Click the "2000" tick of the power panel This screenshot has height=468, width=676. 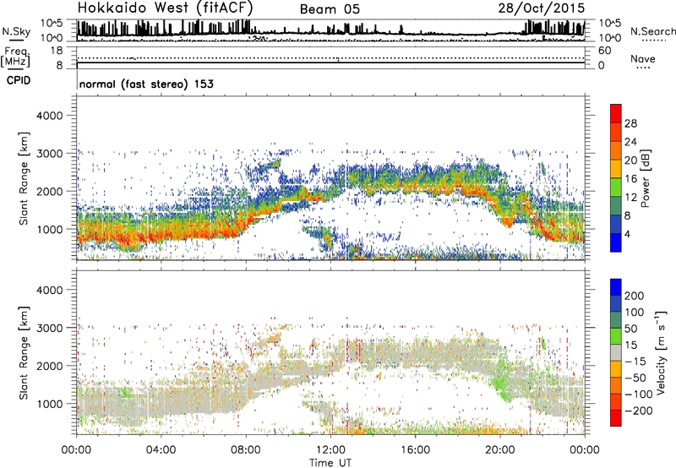pos(50,191)
